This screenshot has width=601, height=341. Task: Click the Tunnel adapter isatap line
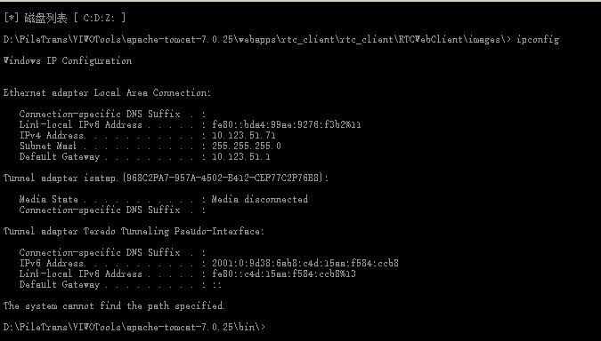click(166, 178)
